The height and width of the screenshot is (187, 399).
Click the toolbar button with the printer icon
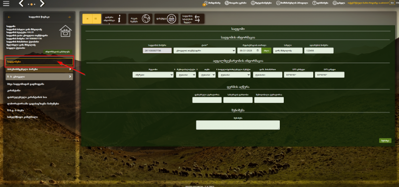tap(167, 19)
